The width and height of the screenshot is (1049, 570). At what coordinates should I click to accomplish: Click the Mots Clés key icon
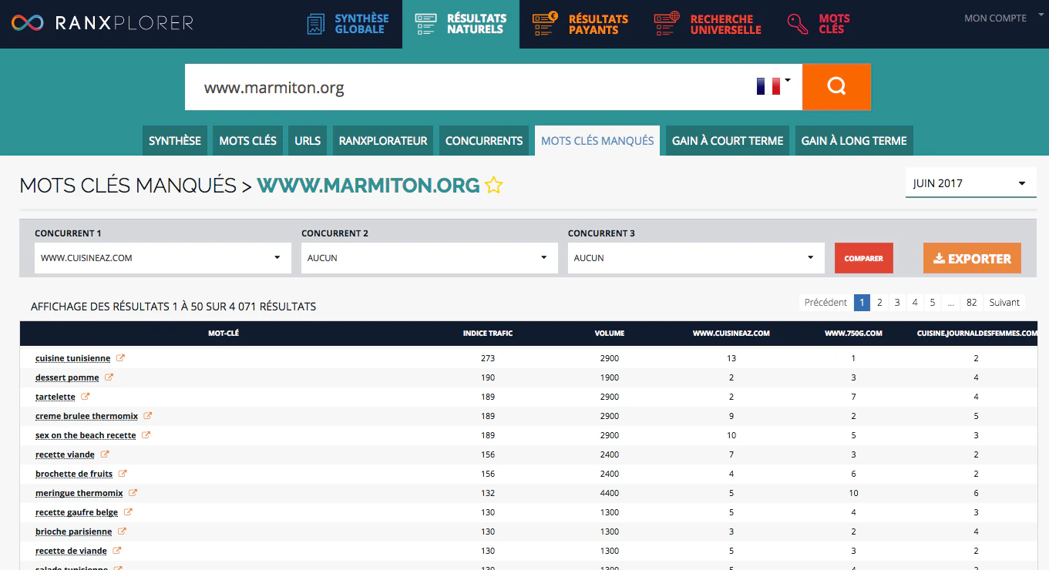tap(798, 24)
